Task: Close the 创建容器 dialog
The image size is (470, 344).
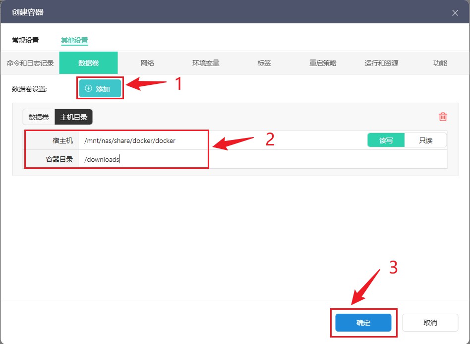Action: pos(455,13)
